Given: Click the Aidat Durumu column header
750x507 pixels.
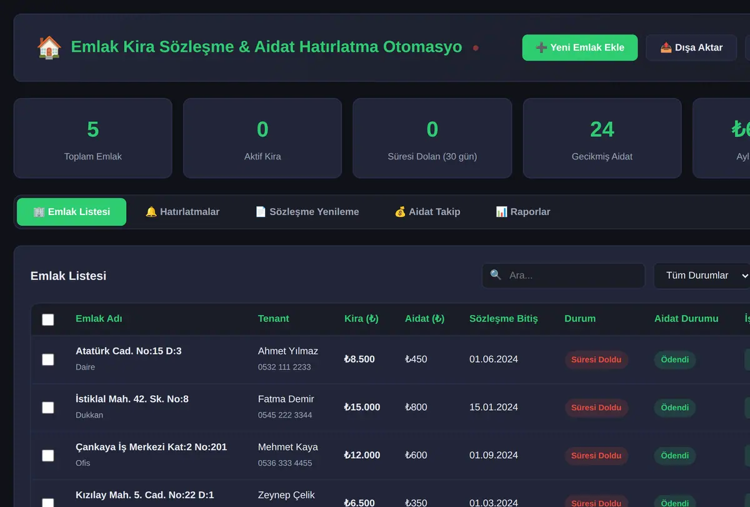Looking at the screenshot, I should (686, 319).
